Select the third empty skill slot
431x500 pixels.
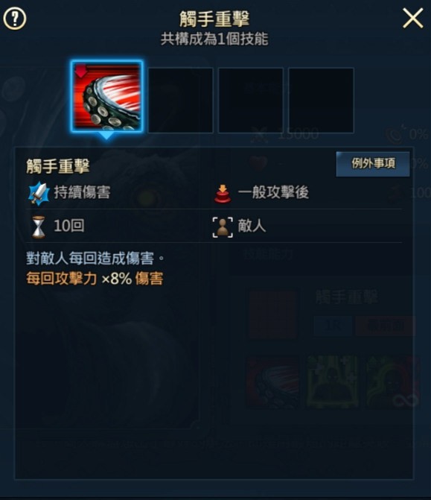pyautogui.click(x=251, y=100)
